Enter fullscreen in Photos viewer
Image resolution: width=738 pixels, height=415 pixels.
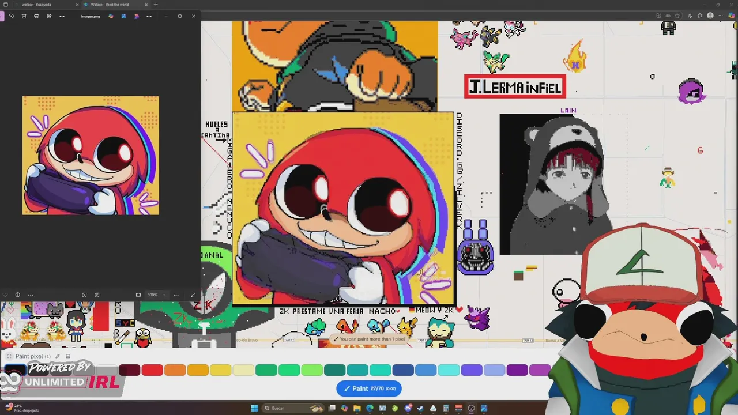pyautogui.click(x=193, y=295)
